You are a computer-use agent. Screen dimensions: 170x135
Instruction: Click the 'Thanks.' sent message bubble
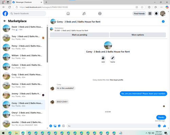161,117
